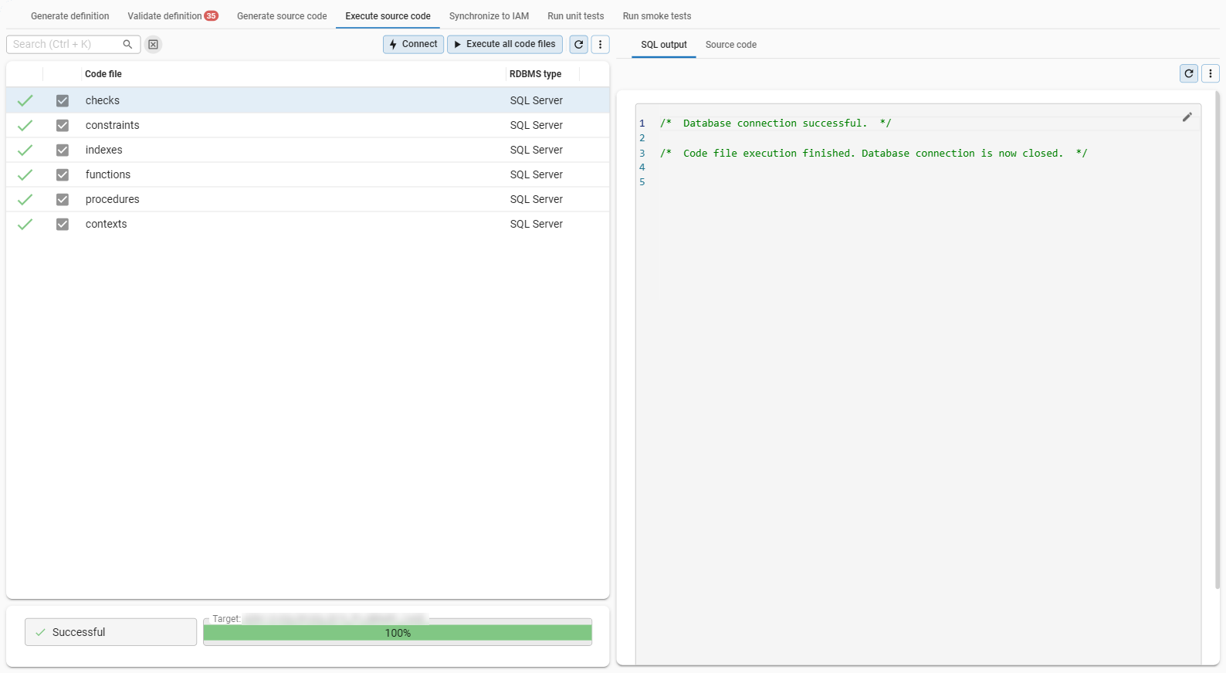
Task: Uncheck the checks code file checkbox
Action: [63, 100]
